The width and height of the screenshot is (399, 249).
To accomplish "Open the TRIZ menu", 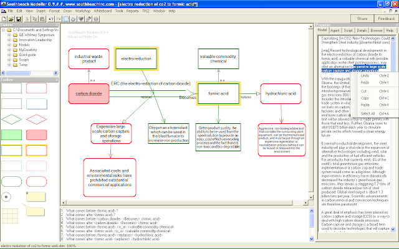I will point(146,11).
